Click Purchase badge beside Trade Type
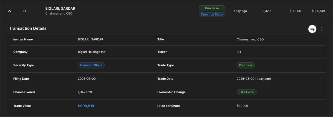The height and width of the screenshot is (117, 333). pyautogui.click(x=246, y=65)
